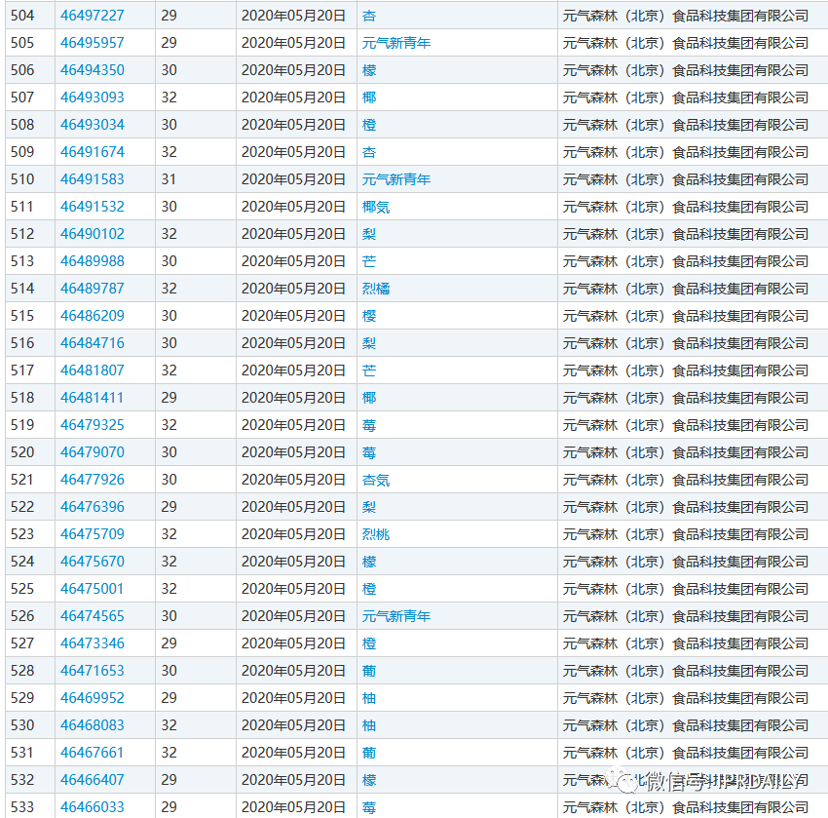
Task: Click applicant company name in row 521
Action: pos(686,480)
